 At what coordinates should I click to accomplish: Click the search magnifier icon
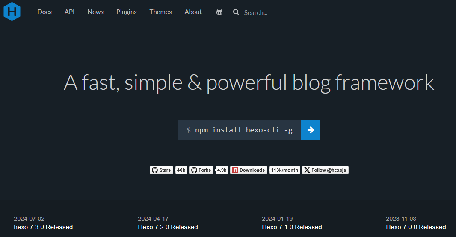click(x=236, y=12)
